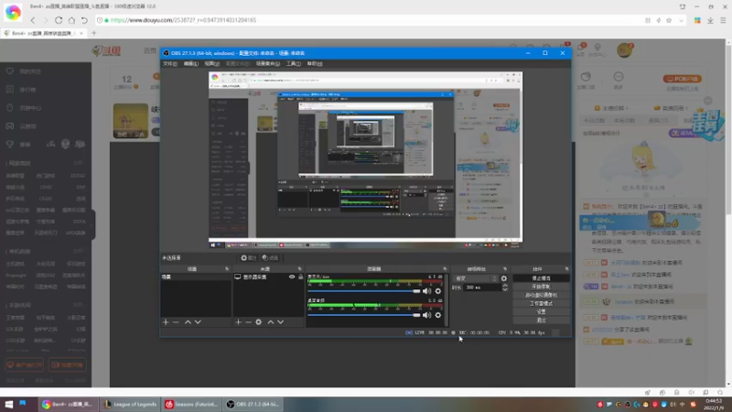Viewport: 732px width, 412px height.
Task: Mute the desktop audio speaker icon
Action: (426, 315)
